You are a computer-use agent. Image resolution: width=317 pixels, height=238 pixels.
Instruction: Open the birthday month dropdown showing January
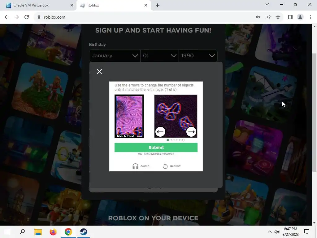(115, 56)
